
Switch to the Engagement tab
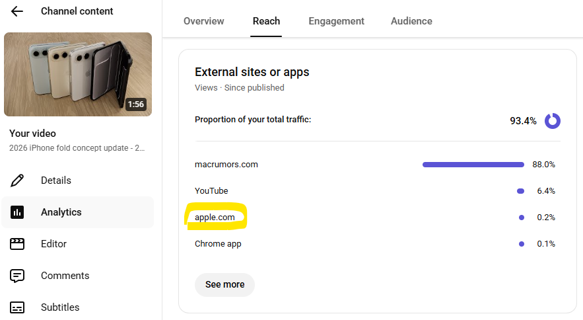[336, 21]
